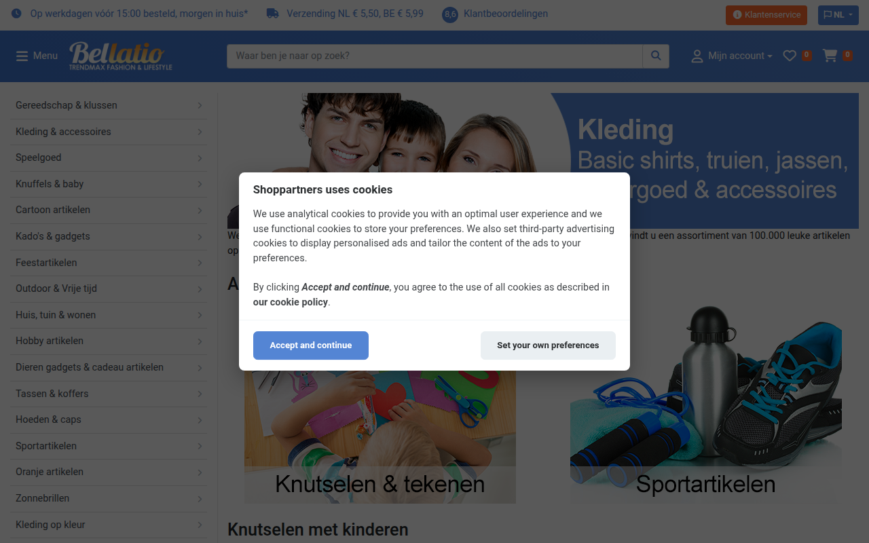Open the wishlist heart icon
Screen dimensions: 869x543
[790, 56]
